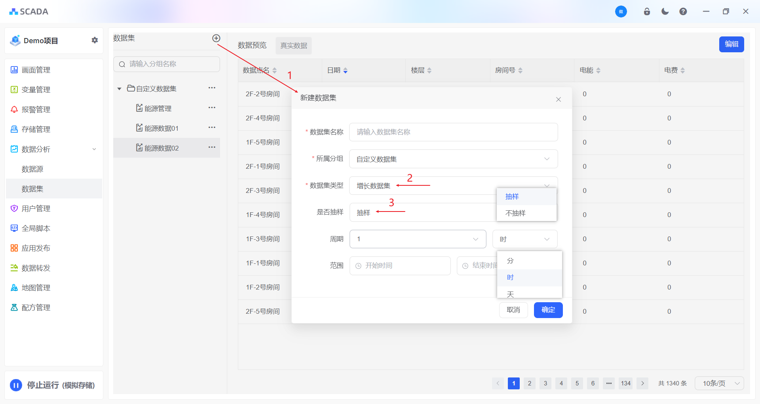The height and width of the screenshot is (404, 760).
Task: Select 不抽样 option in dropdown
Action: click(515, 213)
